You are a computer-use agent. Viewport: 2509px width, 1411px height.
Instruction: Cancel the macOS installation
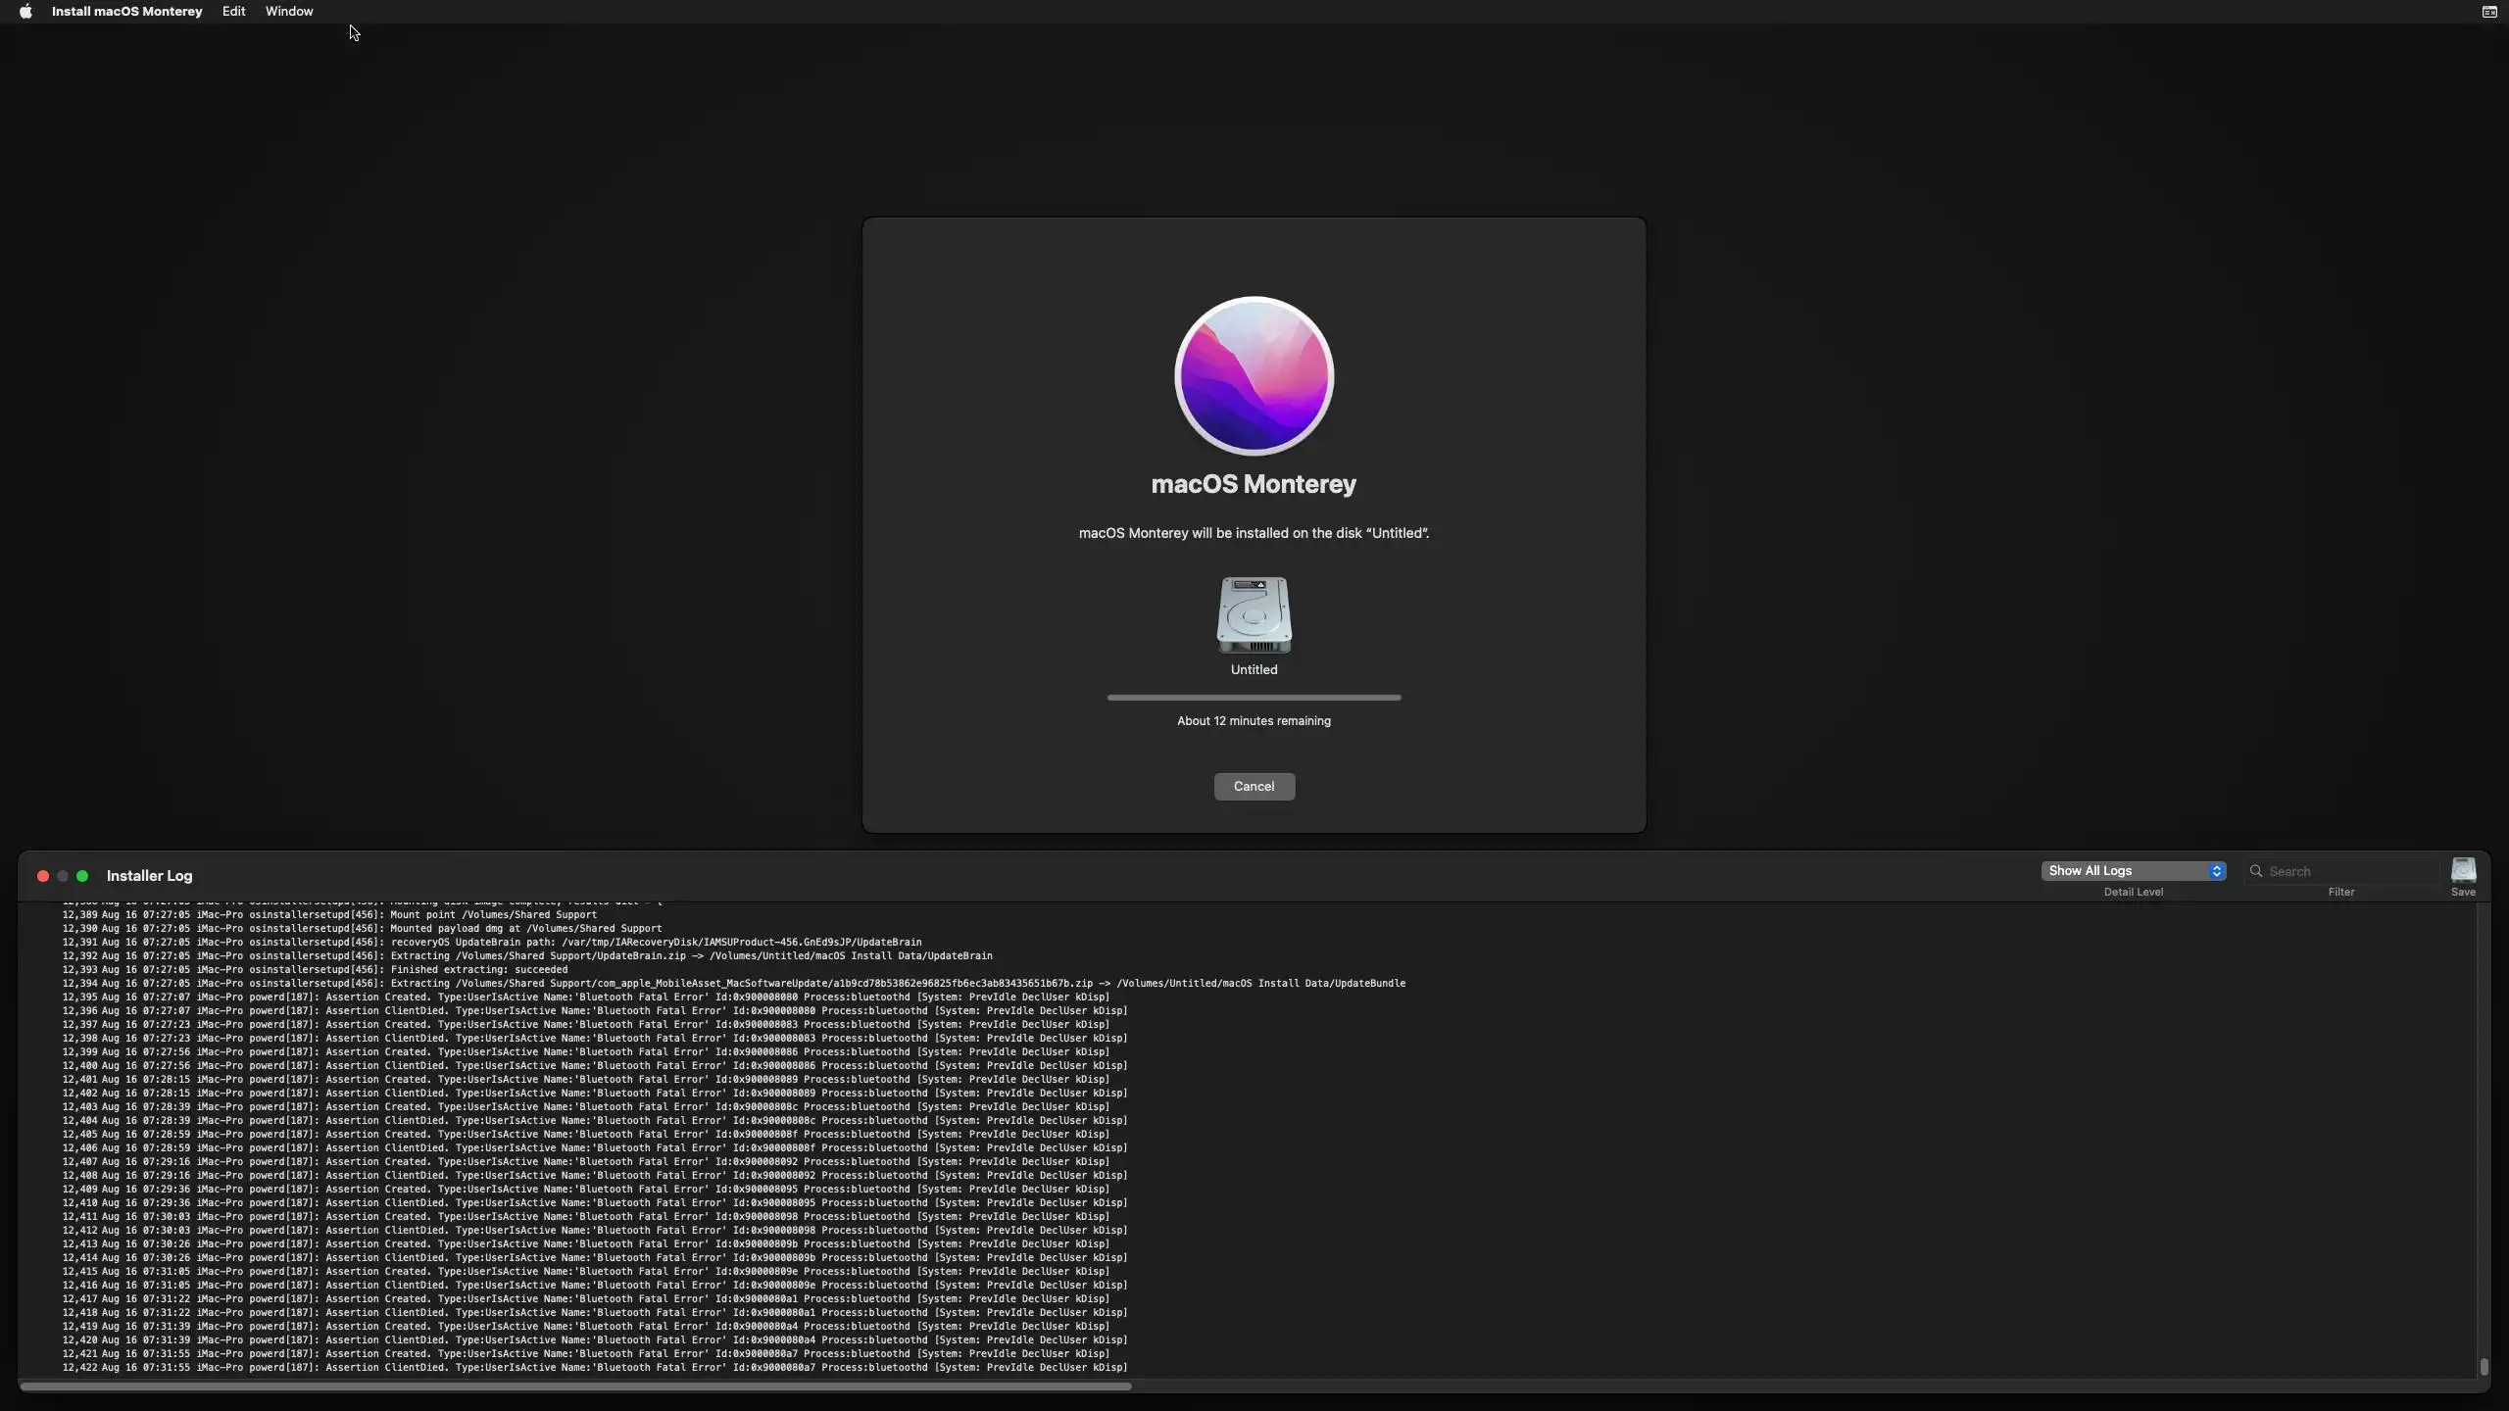click(1254, 787)
